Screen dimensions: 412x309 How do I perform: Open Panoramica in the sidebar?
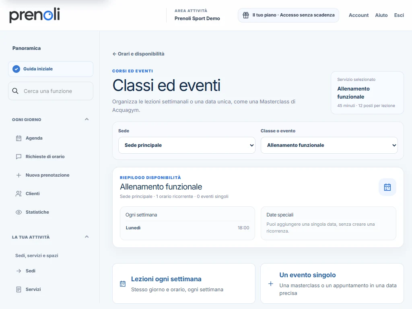pos(27,48)
